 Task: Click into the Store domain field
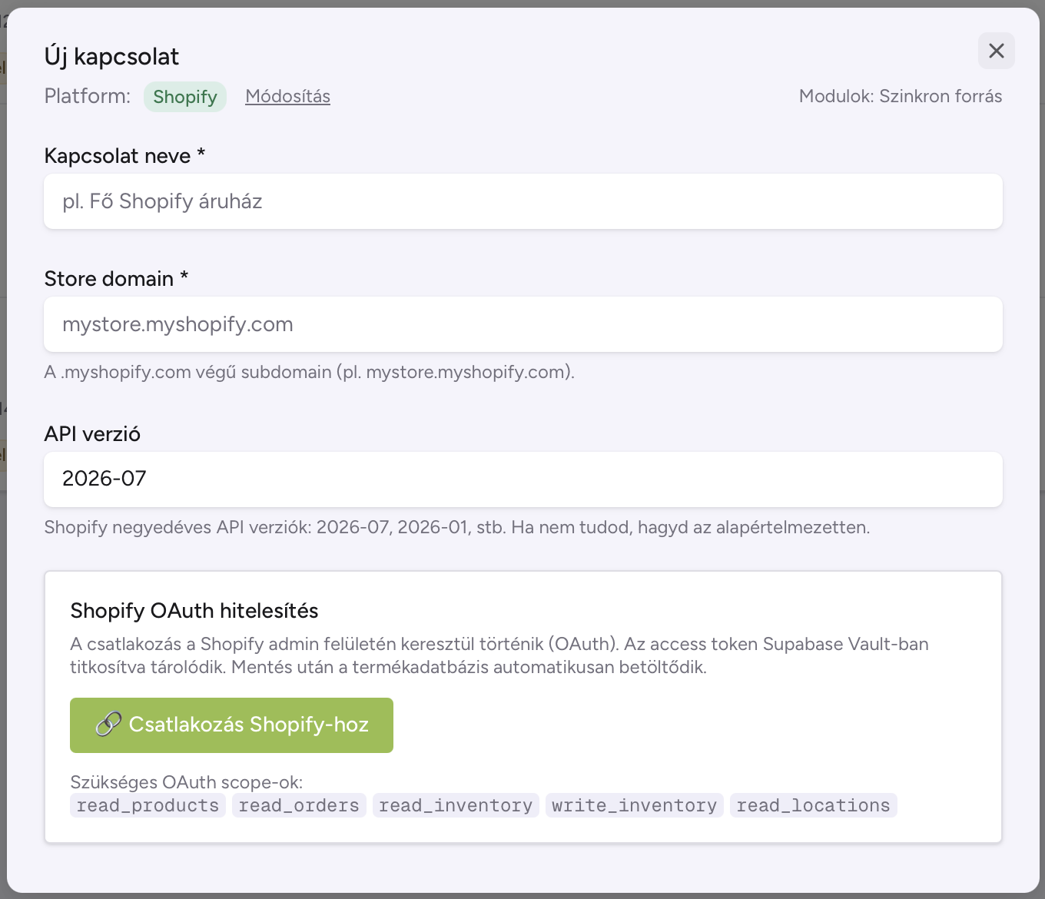click(x=523, y=324)
